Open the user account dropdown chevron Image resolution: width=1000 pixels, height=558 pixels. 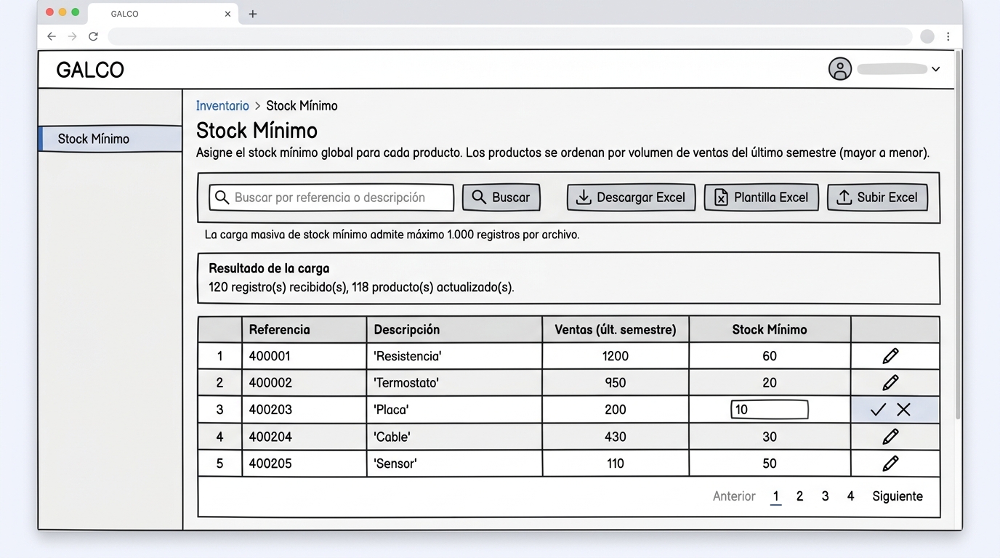[935, 69]
